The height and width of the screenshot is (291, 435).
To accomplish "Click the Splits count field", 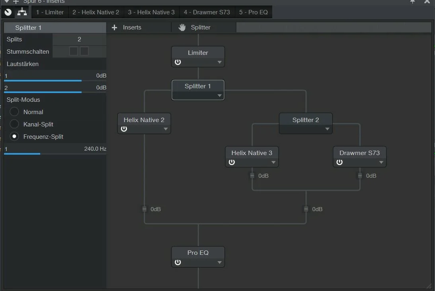I will (79, 39).
